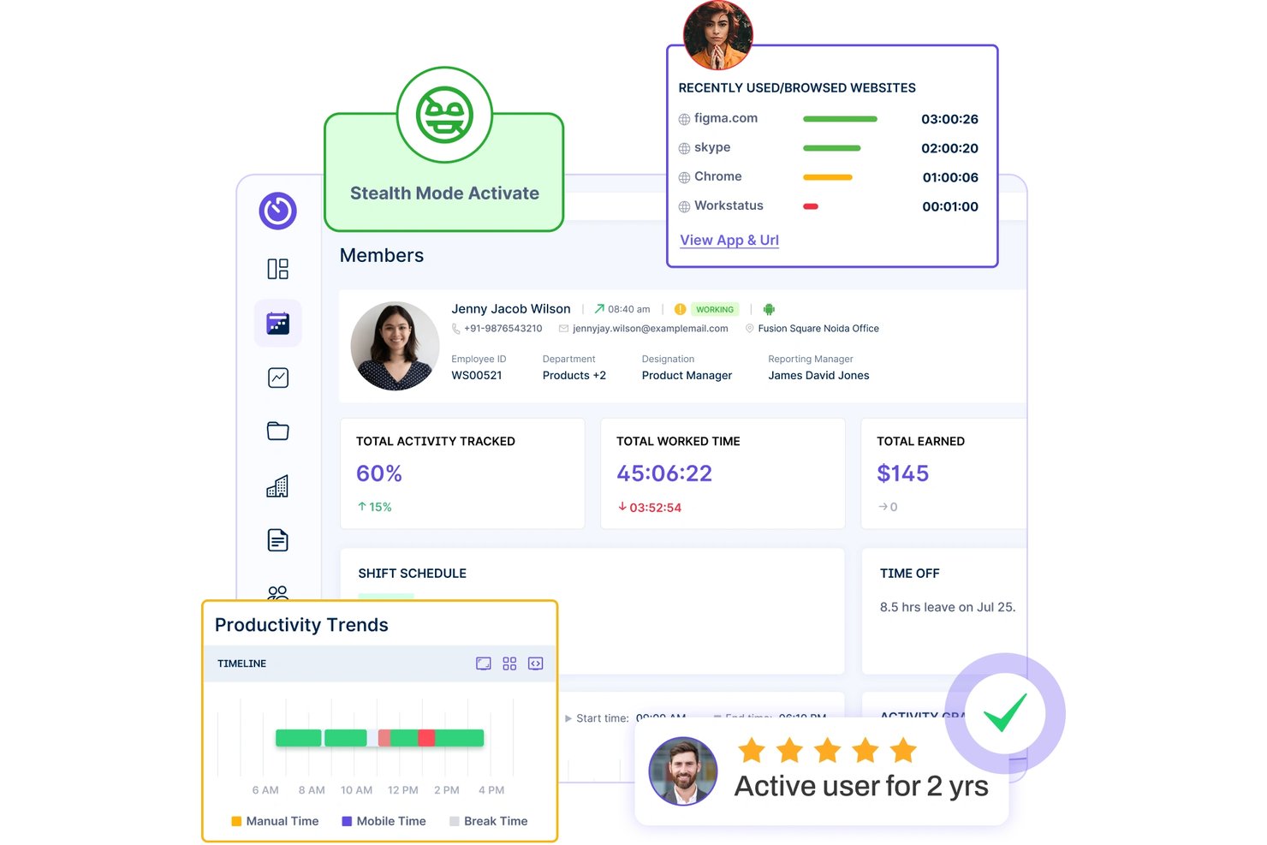This screenshot has width=1267, height=845.
Task: Select the Timeline code view icon
Action: click(536, 664)
